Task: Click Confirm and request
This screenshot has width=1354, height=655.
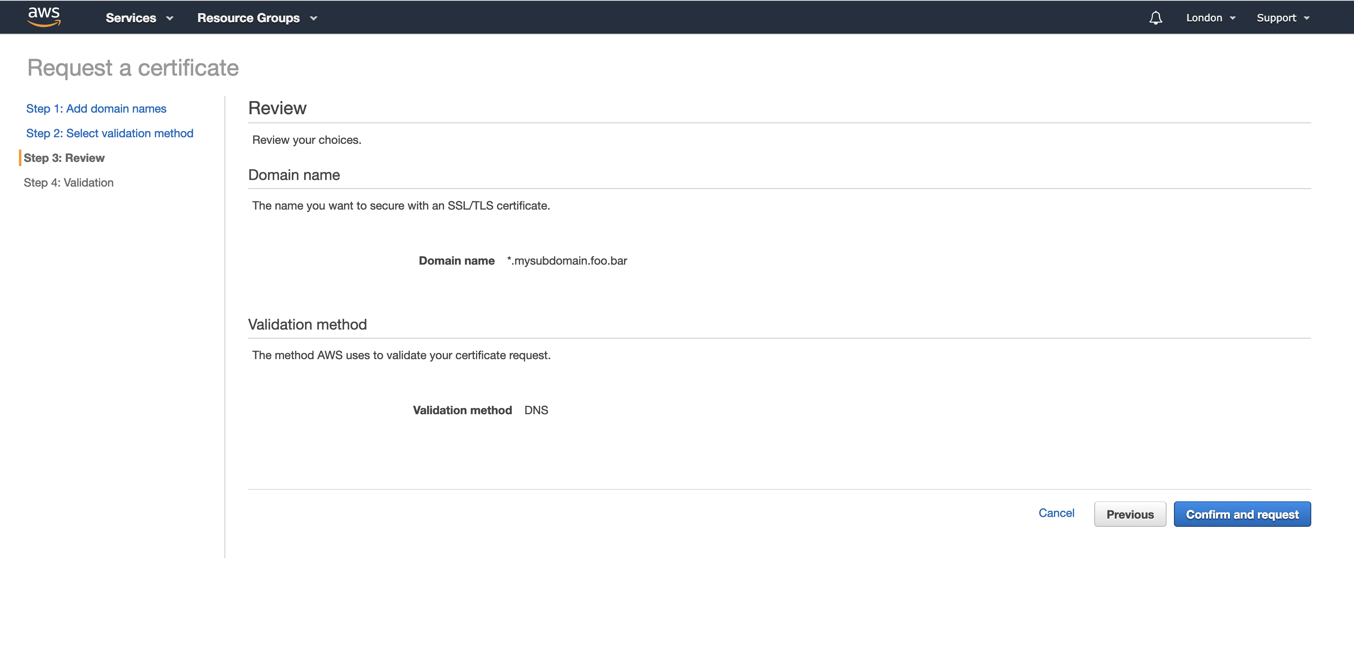Action: [x=1242, y=514]
